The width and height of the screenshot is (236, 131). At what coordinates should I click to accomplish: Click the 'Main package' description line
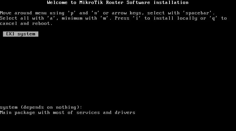pos(68,113)
